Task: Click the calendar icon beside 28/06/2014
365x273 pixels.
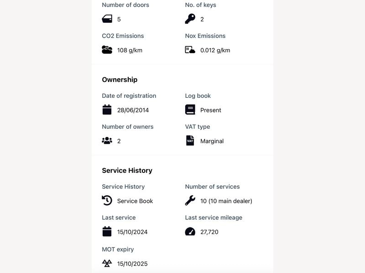Action: 107,110
